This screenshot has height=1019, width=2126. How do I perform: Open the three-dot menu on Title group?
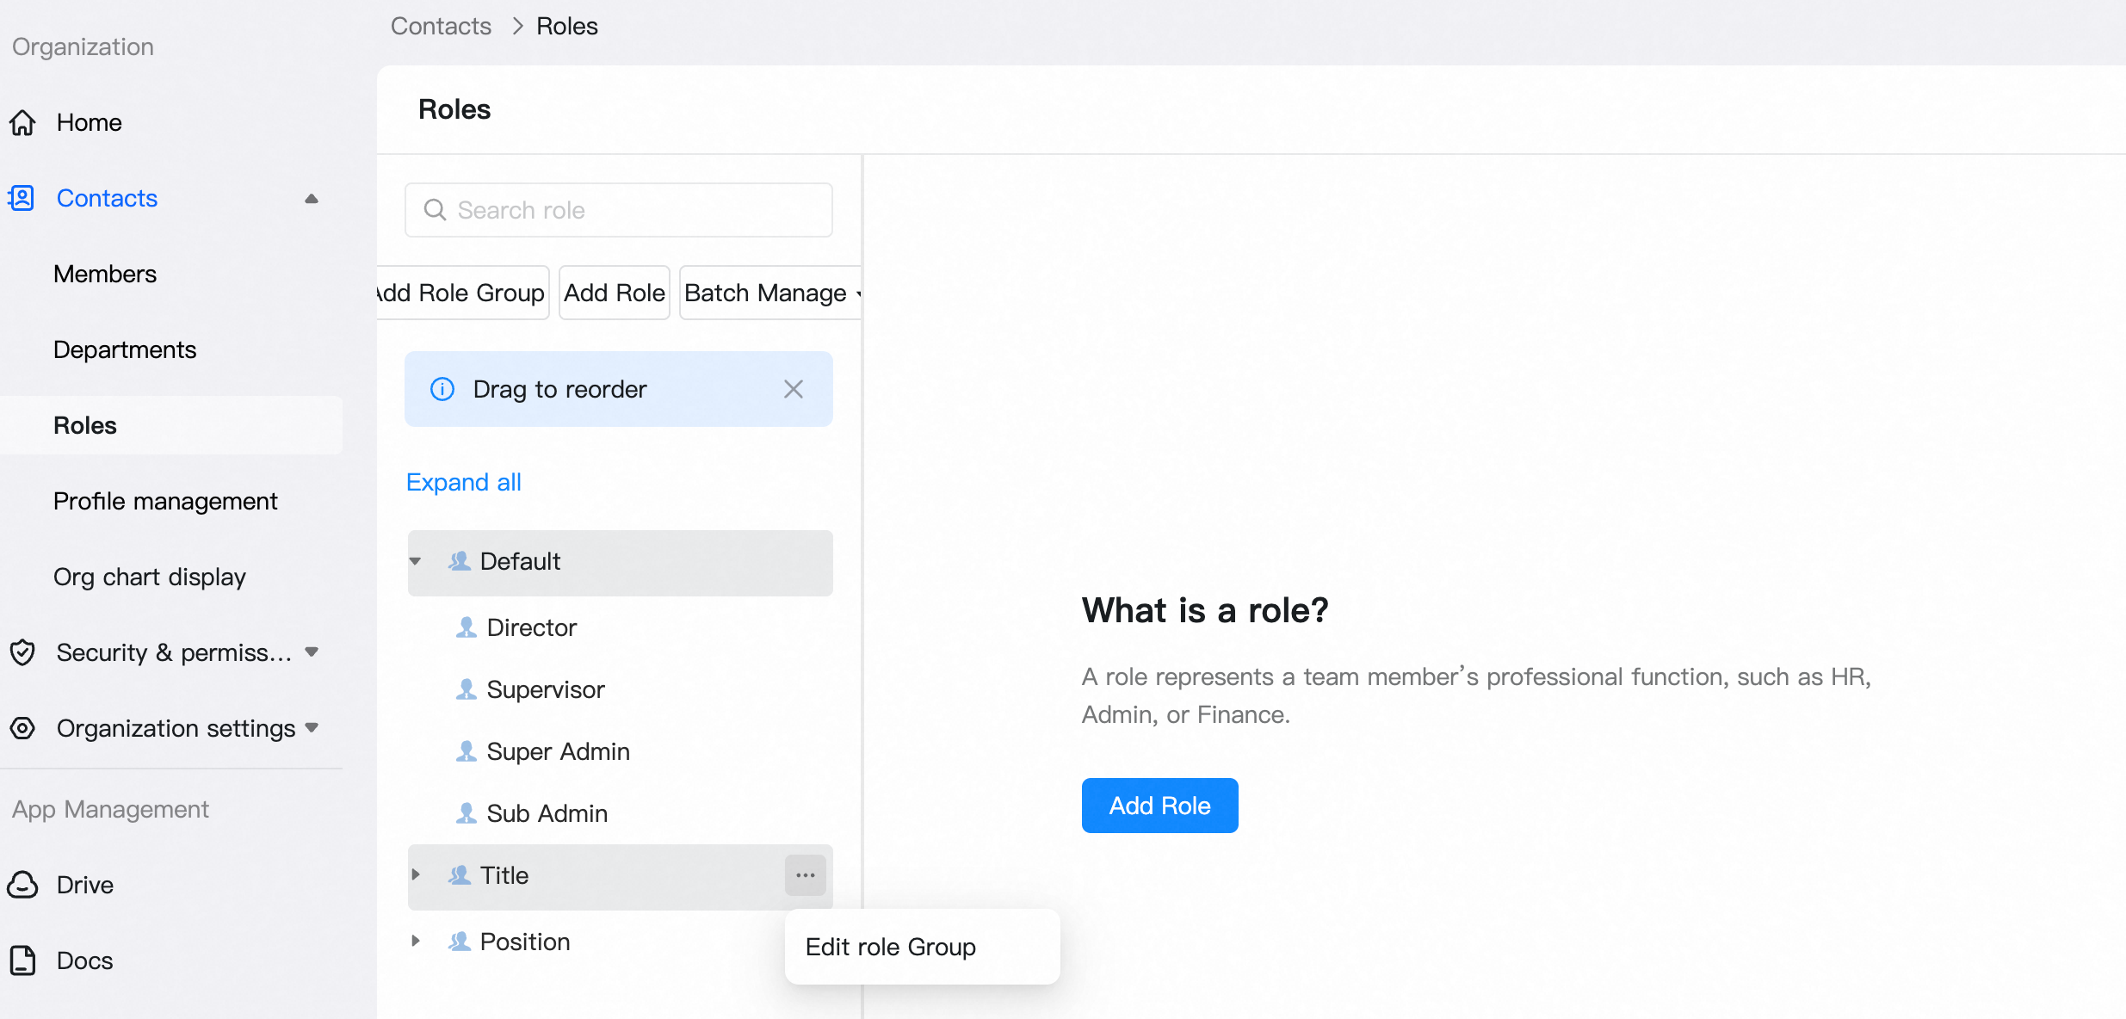[x=806, y=875]
